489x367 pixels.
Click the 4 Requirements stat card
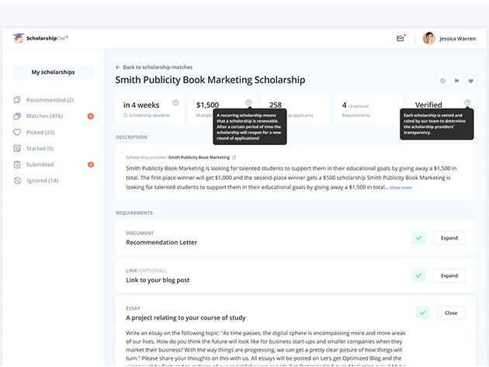coord(369,109)
